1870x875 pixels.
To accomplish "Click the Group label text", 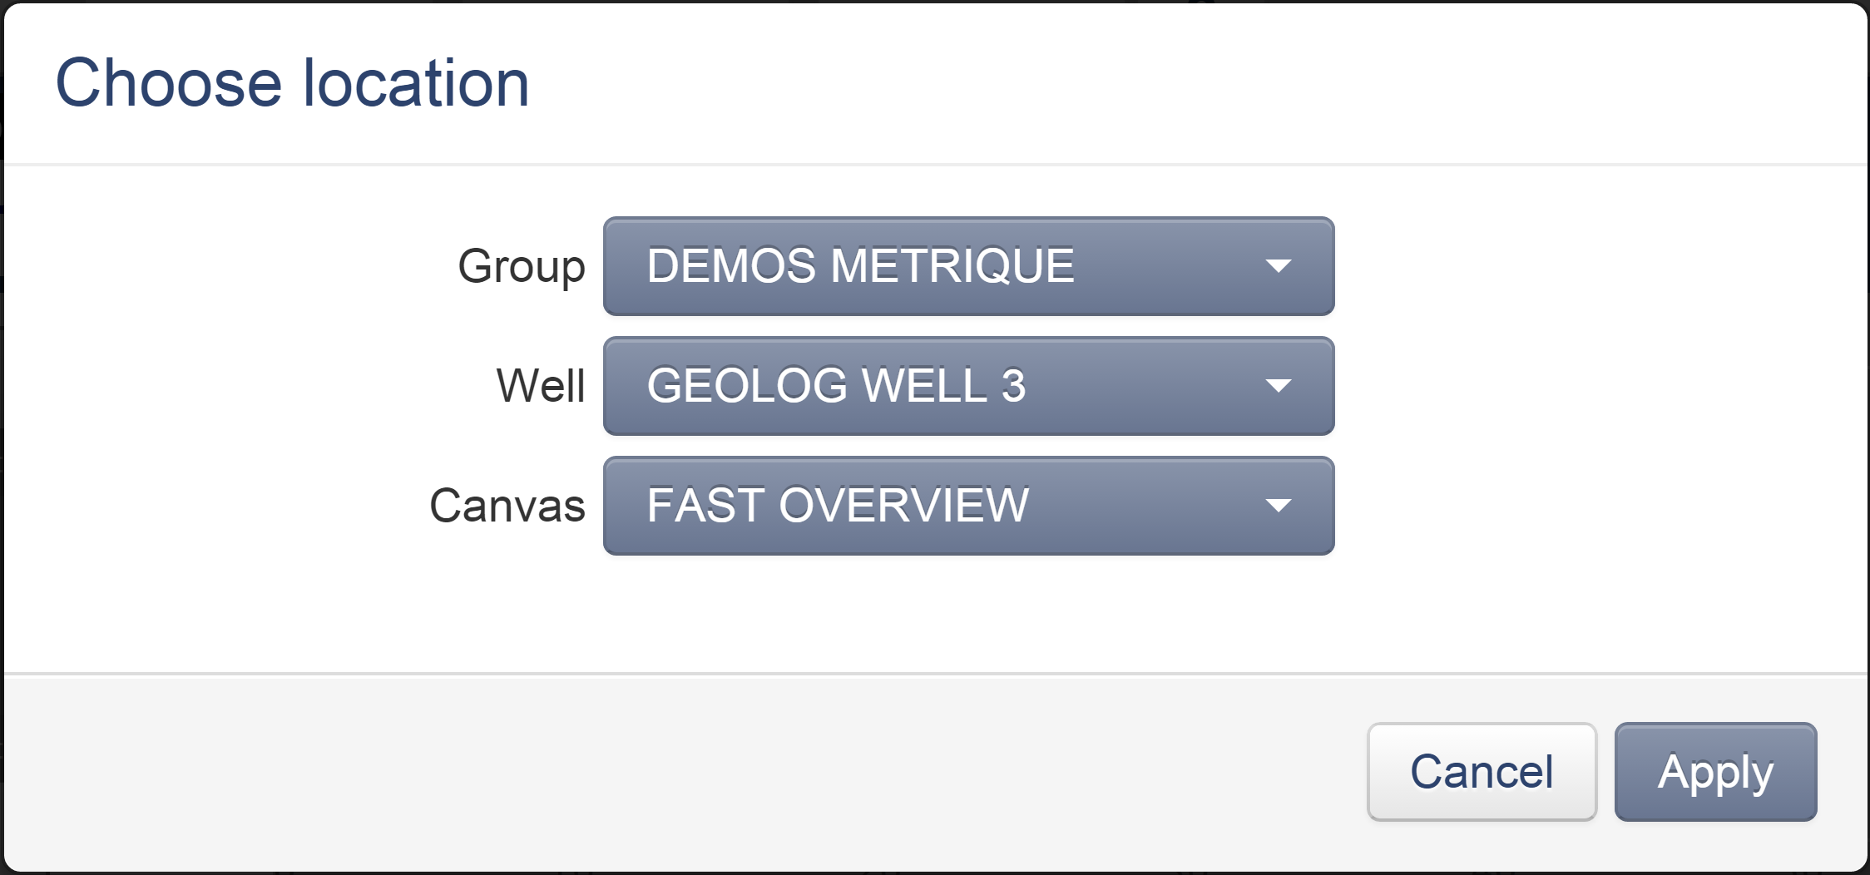I will click(x=522, y=266).
